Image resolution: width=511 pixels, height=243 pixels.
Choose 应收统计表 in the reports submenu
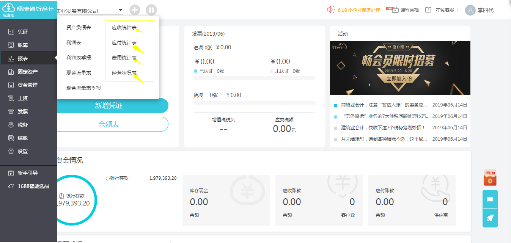tap(124, 28)
